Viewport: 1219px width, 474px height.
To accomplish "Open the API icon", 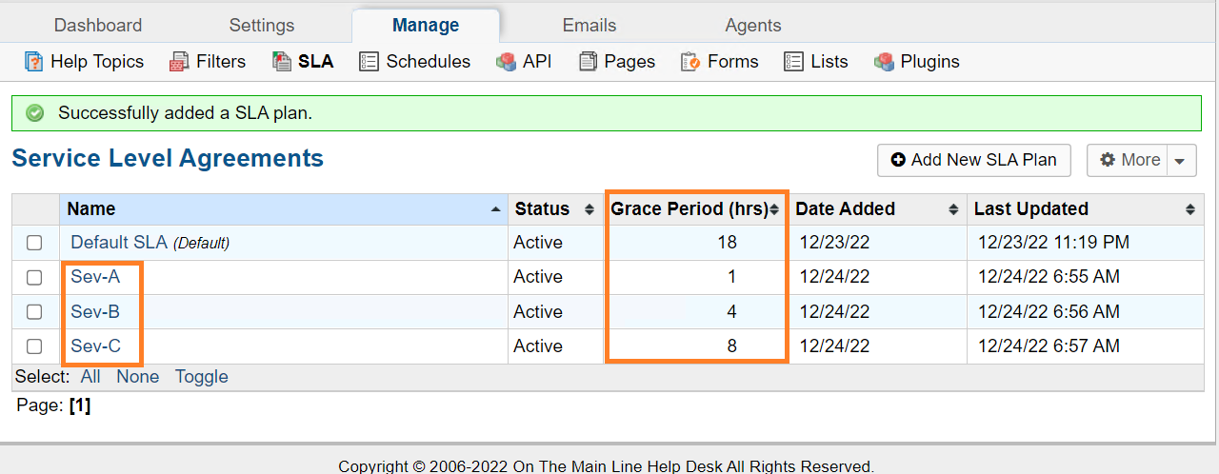I will 506,62.
